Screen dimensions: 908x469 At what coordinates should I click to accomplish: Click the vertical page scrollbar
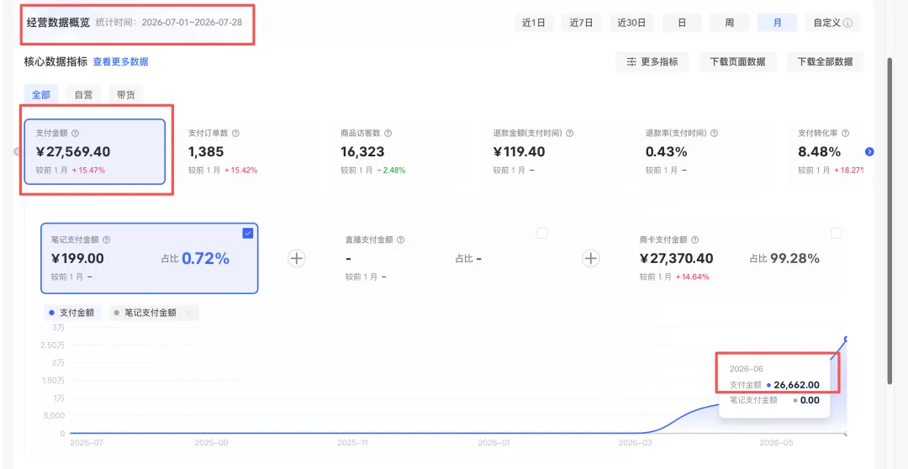pyautogui.click(x=890, y=220)
